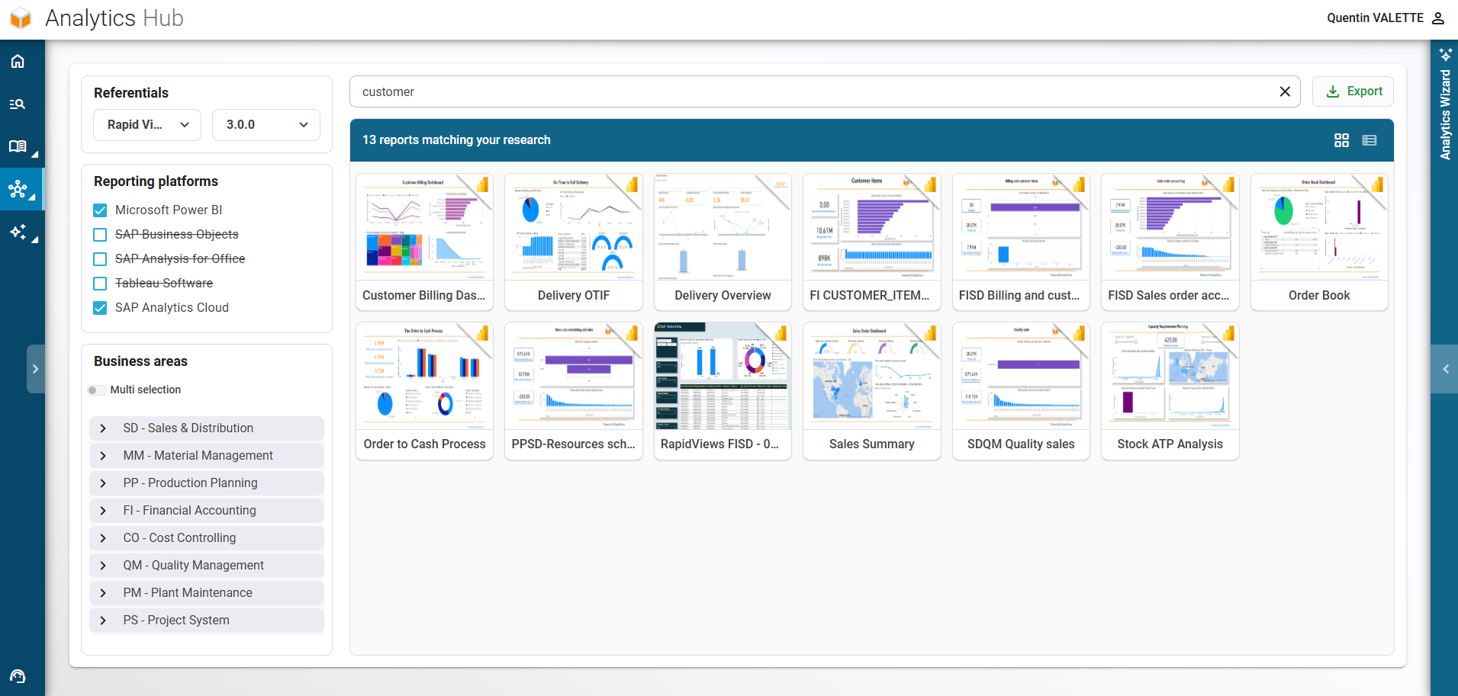Uncheck SAP Analytics Cloud platform
This screenshot has height=696, width=1458.
(100, 308)
